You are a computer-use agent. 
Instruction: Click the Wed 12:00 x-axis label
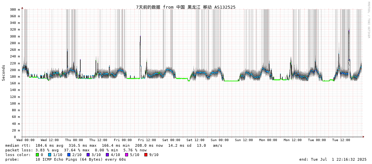click(49, 140)
